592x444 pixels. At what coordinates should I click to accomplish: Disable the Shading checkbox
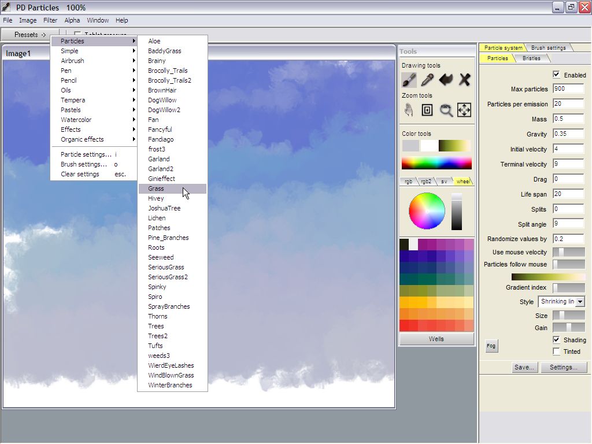click(x=556, y=339)
